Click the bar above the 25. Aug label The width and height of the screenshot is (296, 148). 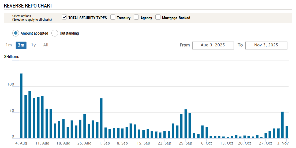click(x=84, y=126)
